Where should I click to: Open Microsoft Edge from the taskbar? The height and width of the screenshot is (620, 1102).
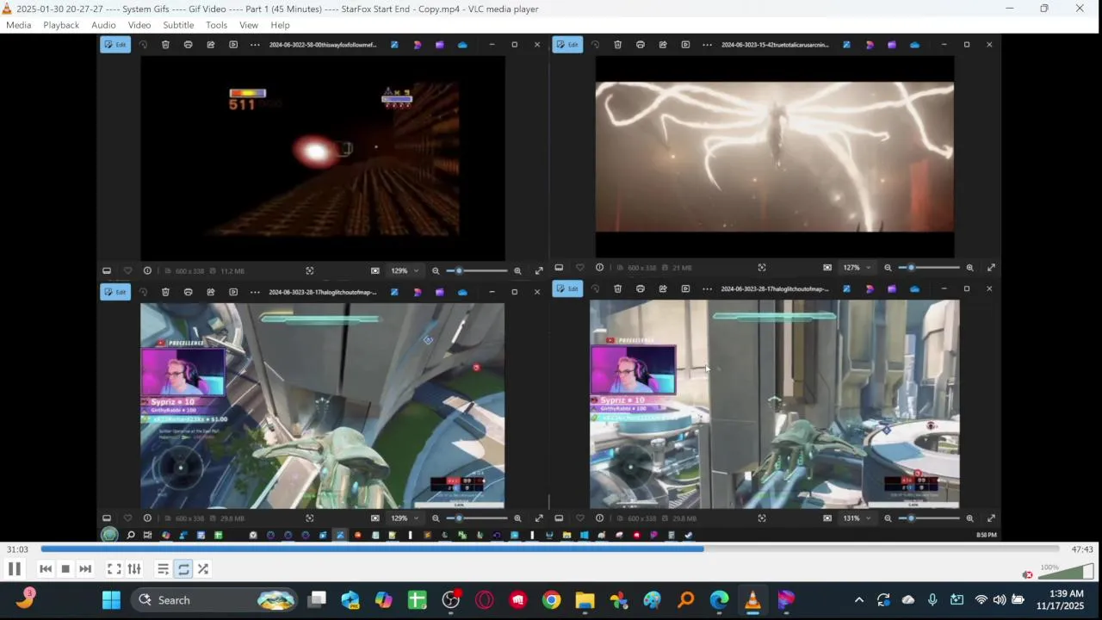tap(719, 600)
